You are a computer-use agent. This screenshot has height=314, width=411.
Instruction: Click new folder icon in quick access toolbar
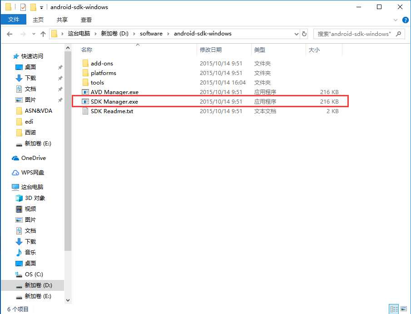pos(33,7)
